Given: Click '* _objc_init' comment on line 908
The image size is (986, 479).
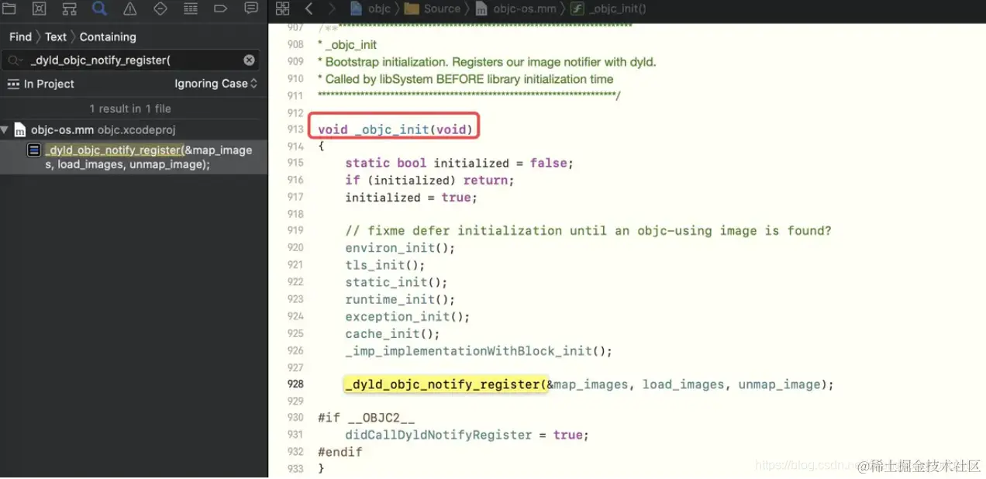Looking at the screenshot, I should [347, 45].
